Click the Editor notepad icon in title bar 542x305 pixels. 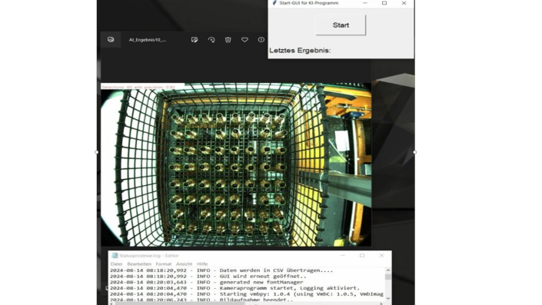115,256
